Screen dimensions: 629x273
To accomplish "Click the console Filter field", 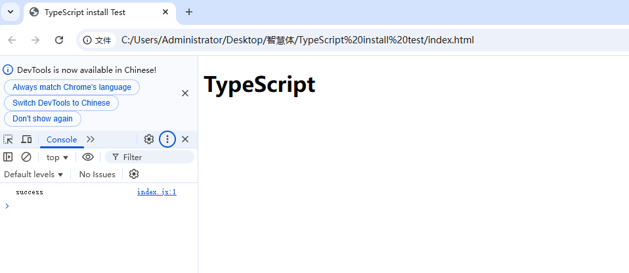I will pos(150,157).
